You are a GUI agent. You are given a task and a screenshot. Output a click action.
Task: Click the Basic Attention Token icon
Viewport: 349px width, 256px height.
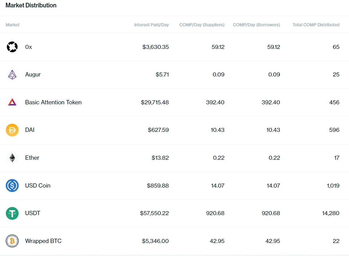[x=12, y=102]
